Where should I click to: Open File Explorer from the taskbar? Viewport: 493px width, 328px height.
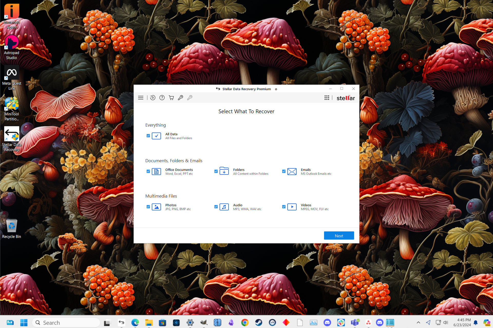(x=149, y=323)
